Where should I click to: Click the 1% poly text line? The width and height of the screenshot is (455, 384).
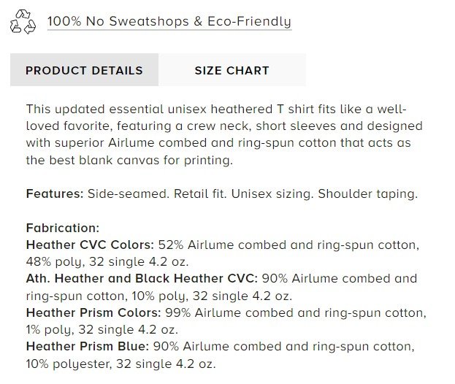tap(102, 329)
